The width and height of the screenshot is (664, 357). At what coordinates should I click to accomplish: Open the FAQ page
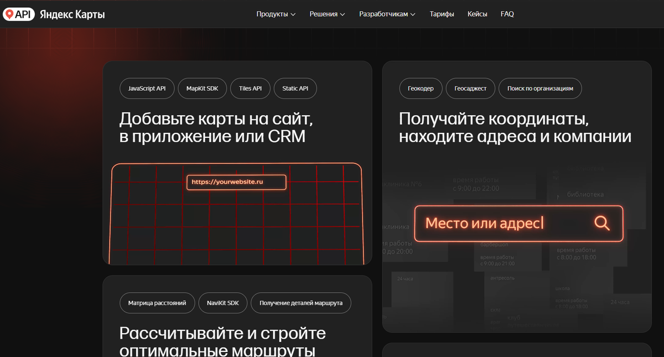507,14
